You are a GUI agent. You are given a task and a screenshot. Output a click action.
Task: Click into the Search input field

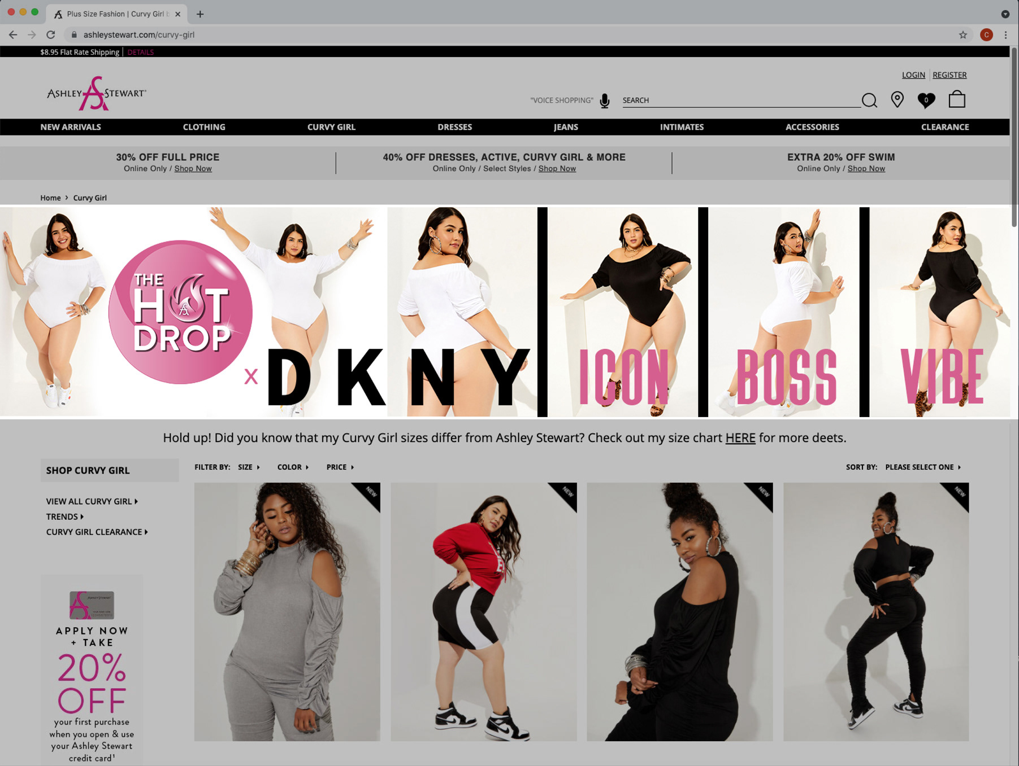click(x=740, y=100)
